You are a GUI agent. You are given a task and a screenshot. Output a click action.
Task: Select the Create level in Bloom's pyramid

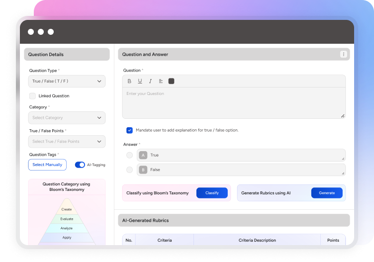click(67, 209)
